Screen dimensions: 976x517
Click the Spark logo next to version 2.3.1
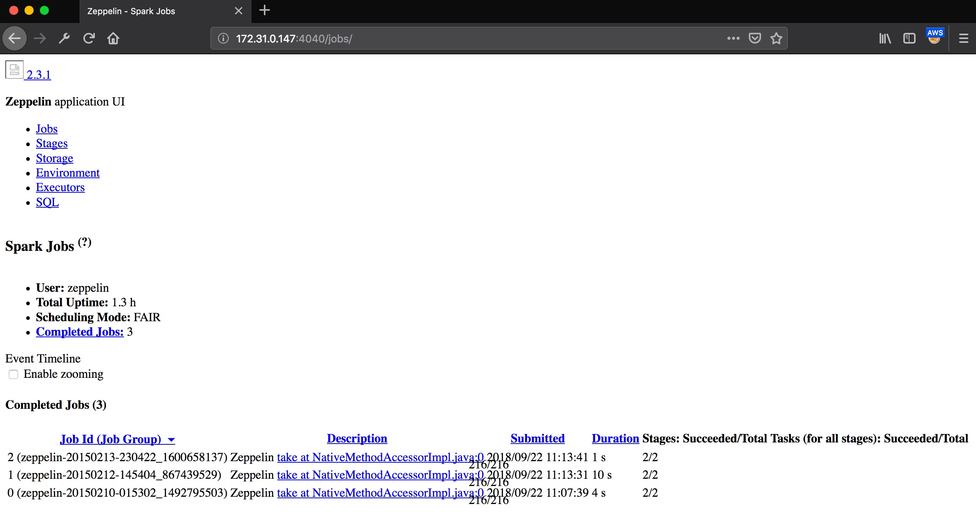pos(14,70)
